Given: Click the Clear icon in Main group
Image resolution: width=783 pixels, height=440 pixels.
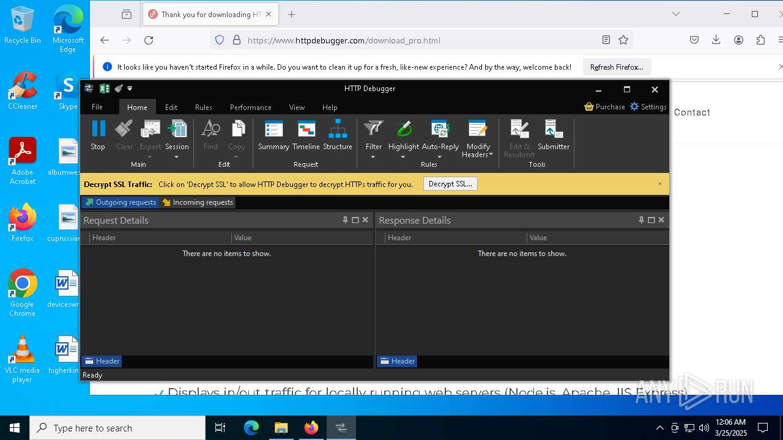Looking at the screenshot, I should click(124, 129).
